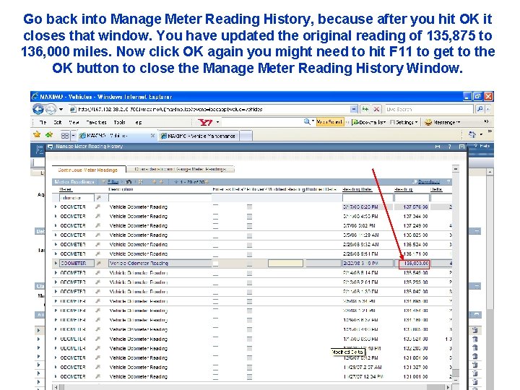Click the home tools icon at toolbar right
The width and height of the screenshot is (520, 390).
pos(472,134)
